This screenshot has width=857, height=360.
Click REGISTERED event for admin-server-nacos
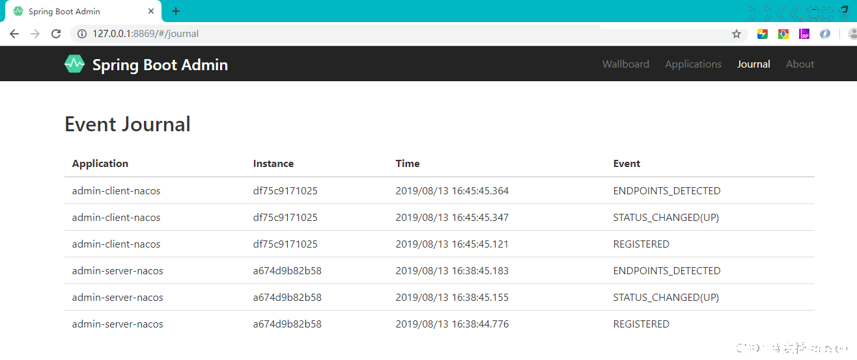[641, 324]
